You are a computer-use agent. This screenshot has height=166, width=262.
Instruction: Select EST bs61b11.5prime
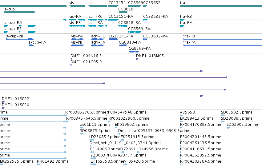[95, 125]
